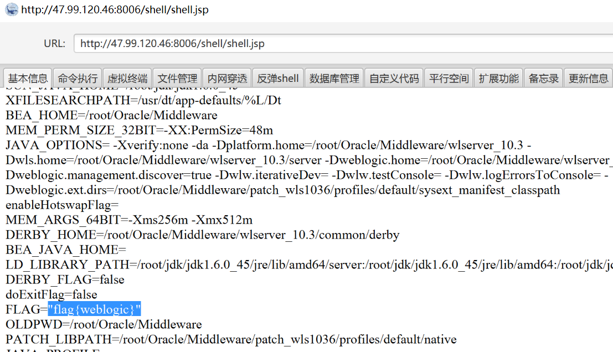613x352 pixels.
Task: Open the 命令执行 tab
Action: point(77,77)
